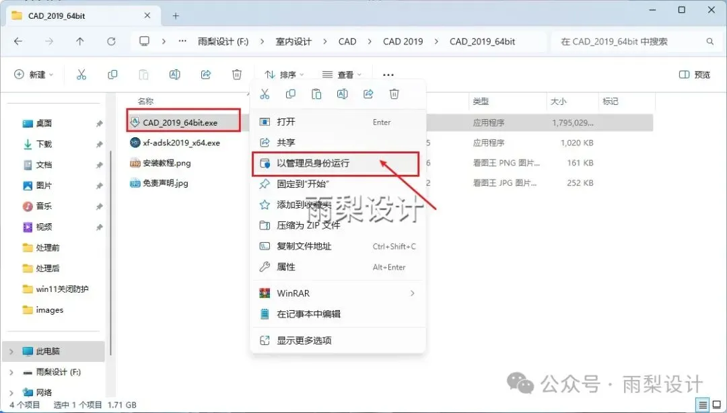Choose 显示更多选项
Image resolution: width=727 pixels, height=413 pixels.
(x=338, y=340)
